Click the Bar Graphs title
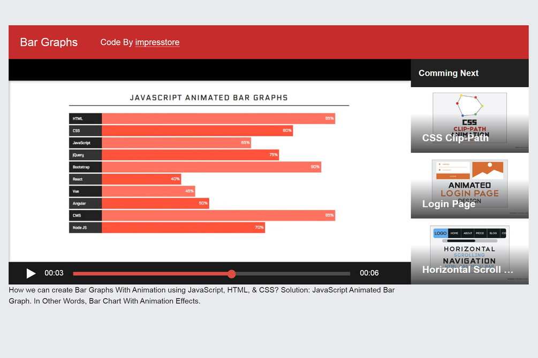Screen dimensions: 538x358 49,42
